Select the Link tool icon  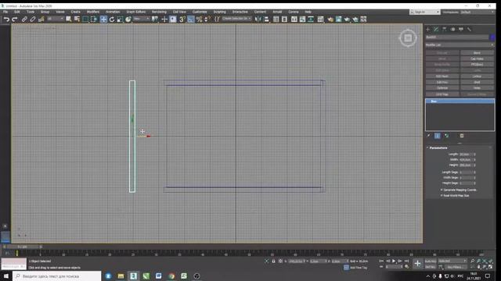pyautogui.click(x=24, y=20)
